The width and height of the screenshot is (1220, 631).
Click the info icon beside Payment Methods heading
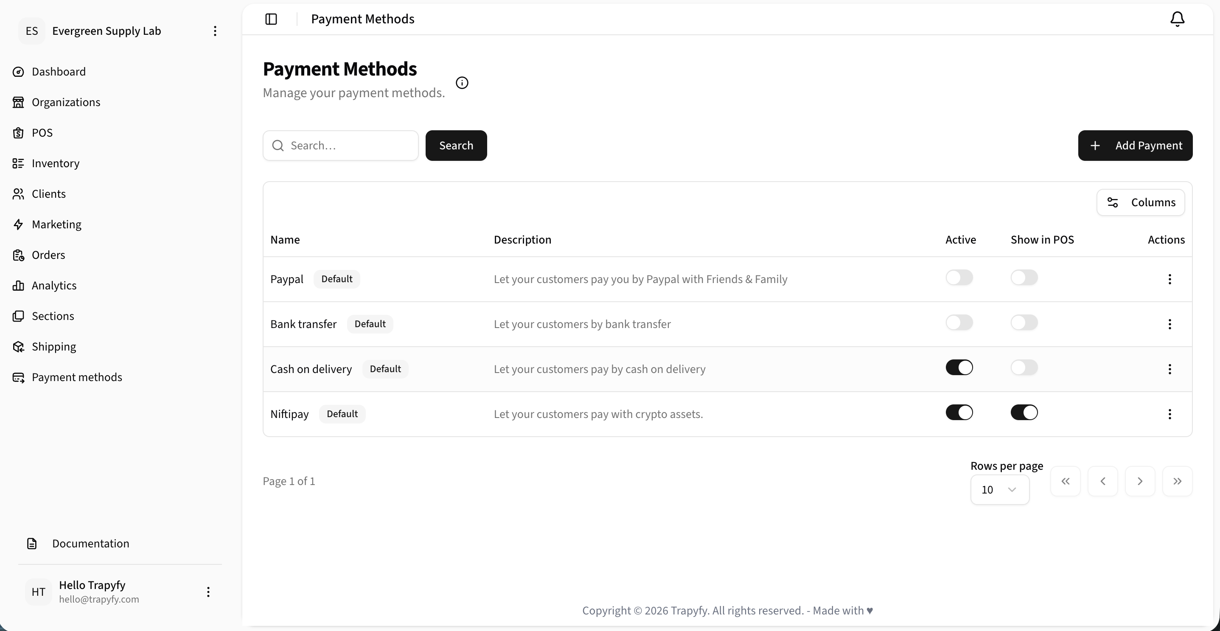[x=462, y=83]
